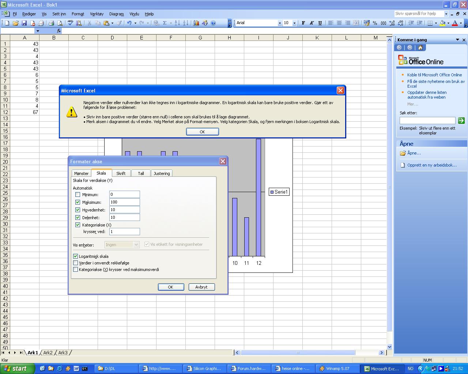The height and width of the screenshot is (374, 468).
Task: Open the Komme i gang pane dropdown
Action: (457, 40)
